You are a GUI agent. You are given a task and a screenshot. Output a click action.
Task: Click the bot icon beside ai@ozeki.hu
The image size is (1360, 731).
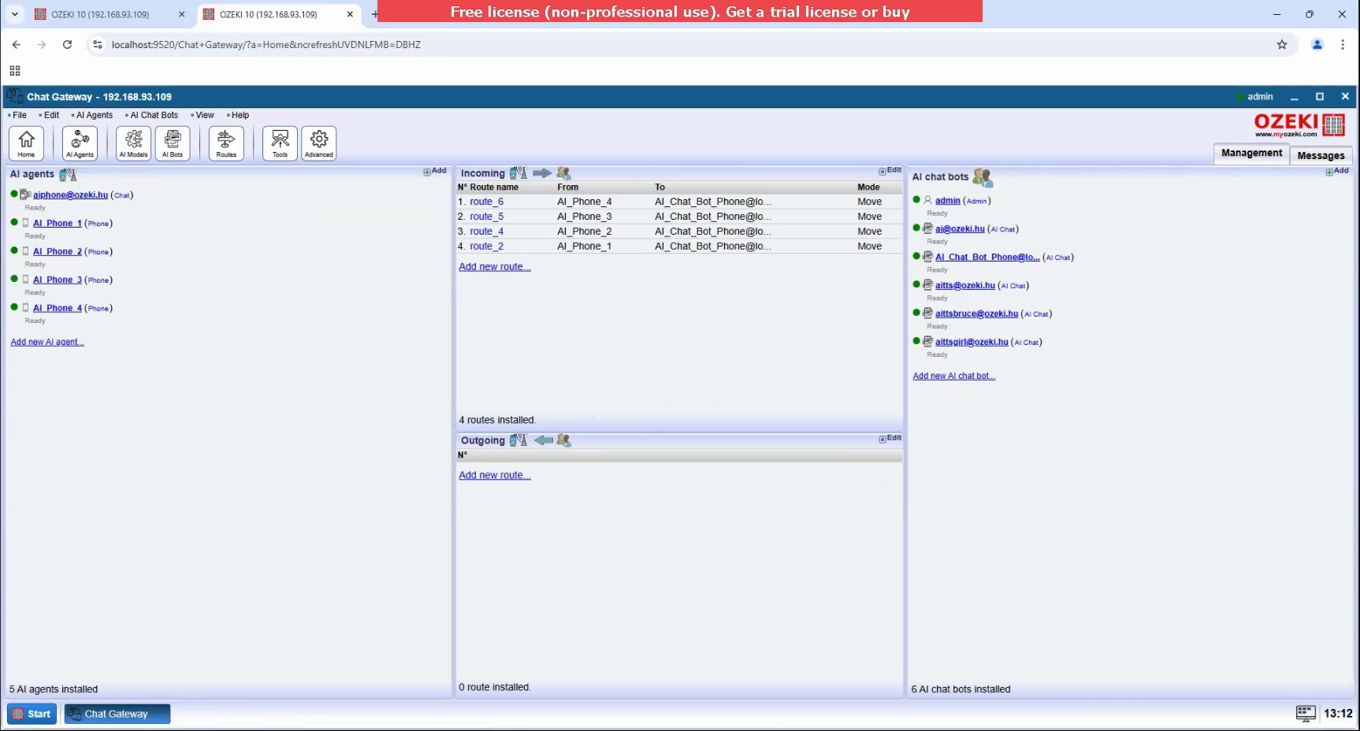(928, 228)
